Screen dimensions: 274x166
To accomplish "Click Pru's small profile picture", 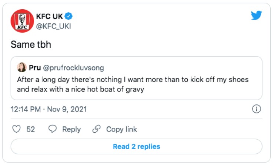I will [21, 67].
